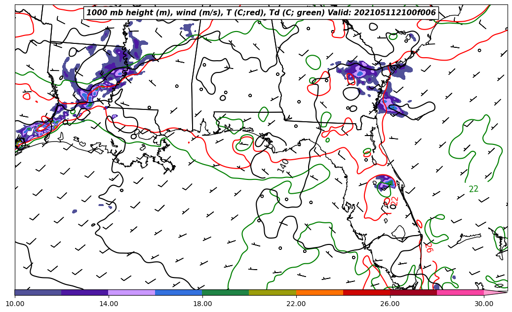512x312 pixels.
Task: Select the 14–16 light lavender colorbar segment
Action: [x=132, y=292]
